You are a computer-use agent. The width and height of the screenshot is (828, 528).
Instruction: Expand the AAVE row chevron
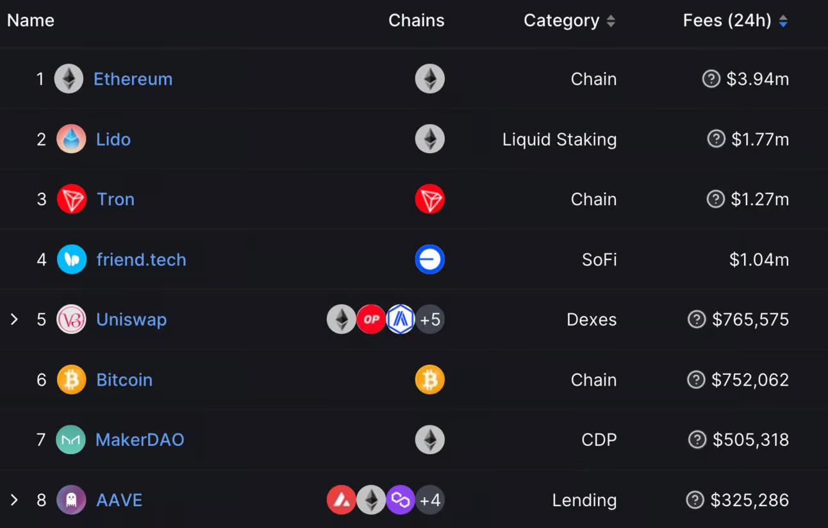(14, 500)
